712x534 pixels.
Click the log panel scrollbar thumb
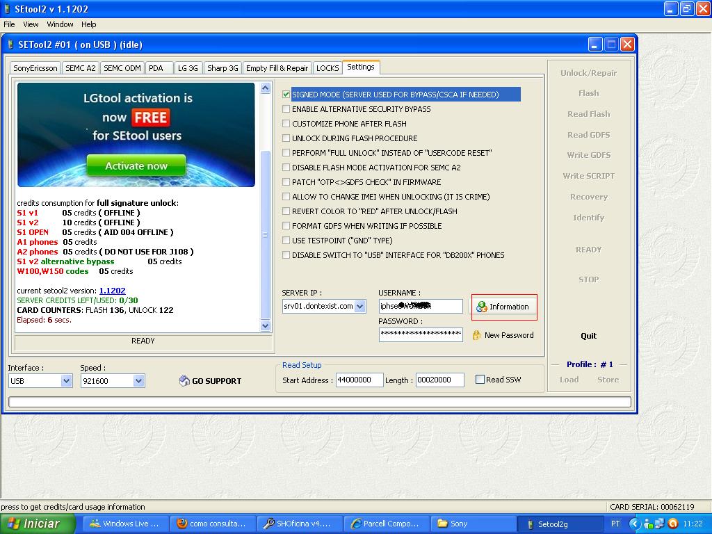point(266,235)
